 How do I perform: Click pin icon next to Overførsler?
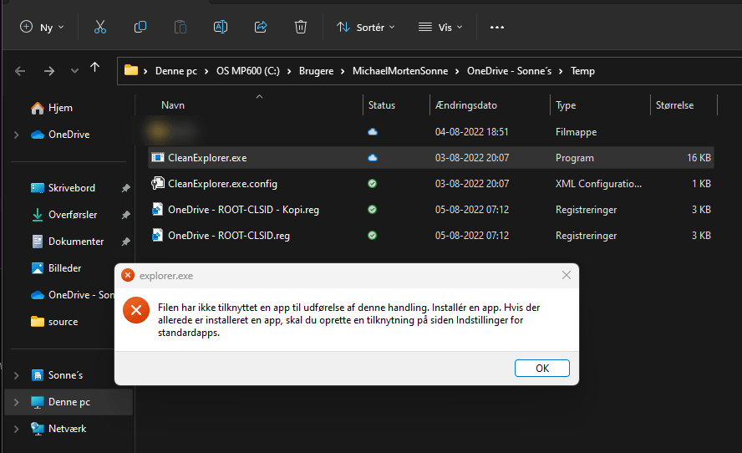[125, 215]
